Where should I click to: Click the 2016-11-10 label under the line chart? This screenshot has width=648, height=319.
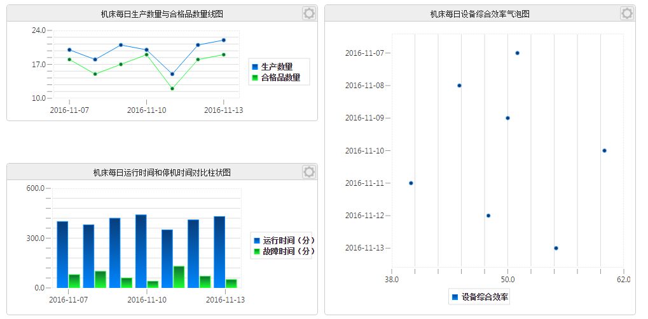(x=146, y=110)
